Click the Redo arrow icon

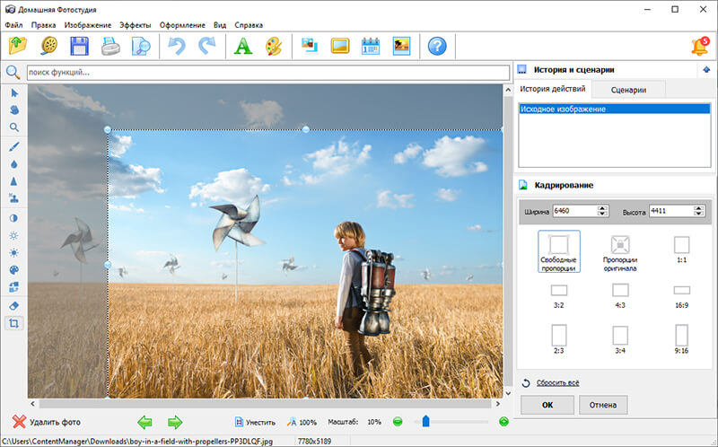coord(206,46)
